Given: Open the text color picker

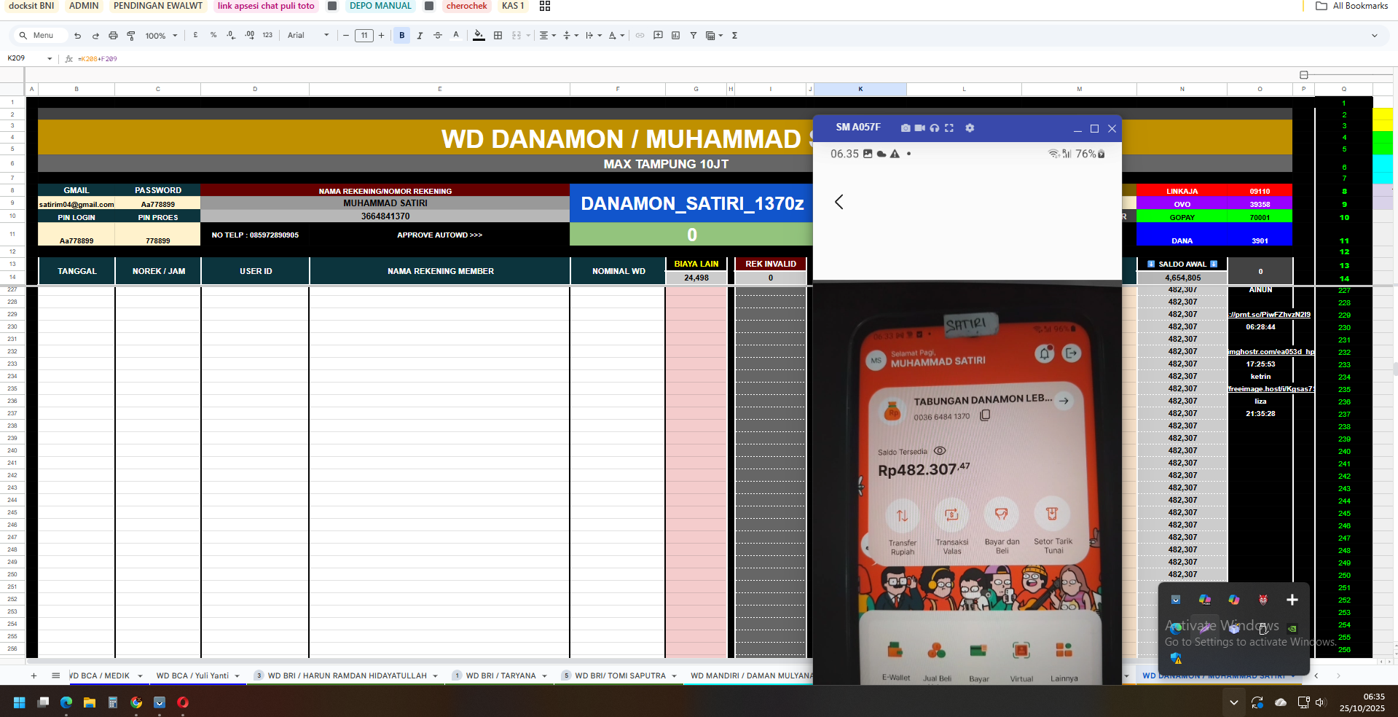Looking at the screenshot, I should [456, 35].
